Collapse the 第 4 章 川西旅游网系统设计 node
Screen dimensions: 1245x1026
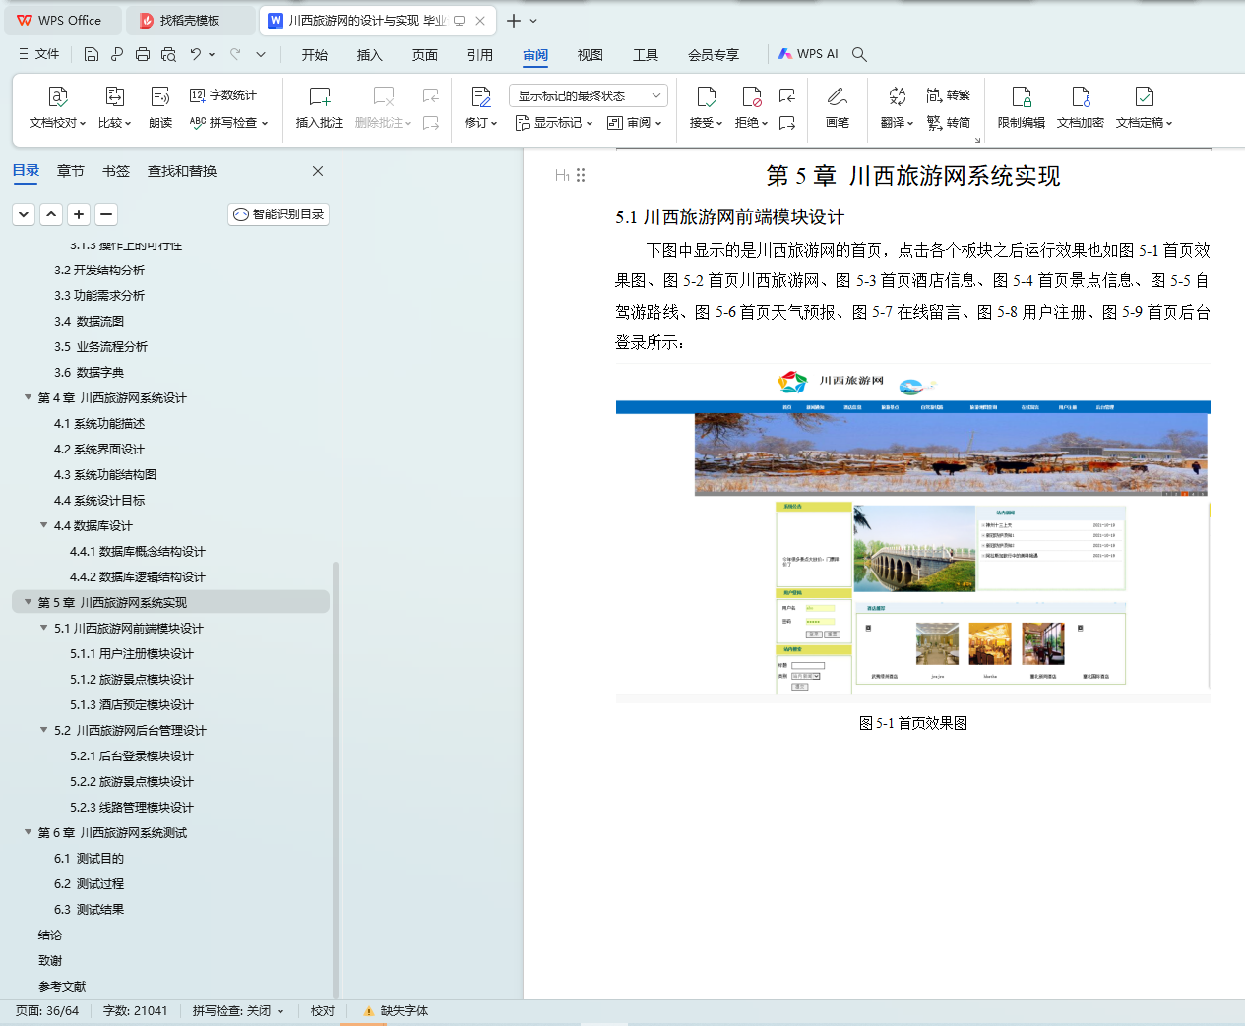28,397
